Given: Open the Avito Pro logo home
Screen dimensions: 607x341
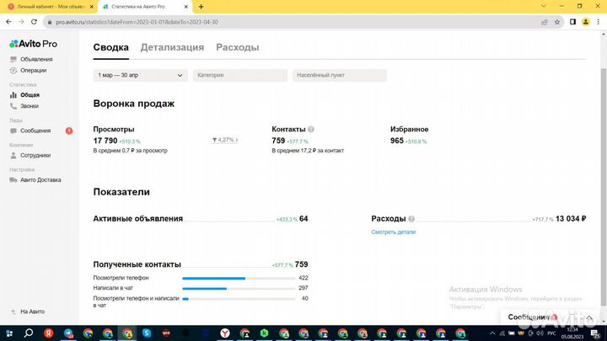Looking at the screenshot, I should click(33, 44).
